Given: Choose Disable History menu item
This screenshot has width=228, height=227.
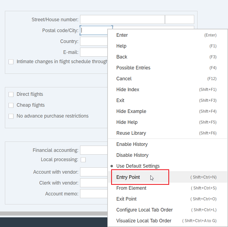Looking at the screenshot, I should coord(168,155).
